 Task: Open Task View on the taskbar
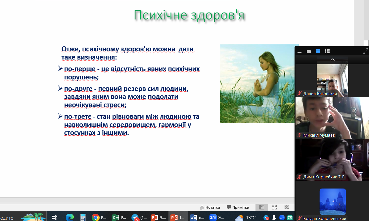point(54,217)
